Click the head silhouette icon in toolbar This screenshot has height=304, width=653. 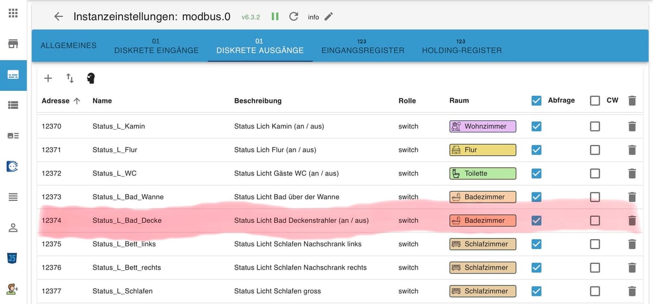(x=91, y=78)
